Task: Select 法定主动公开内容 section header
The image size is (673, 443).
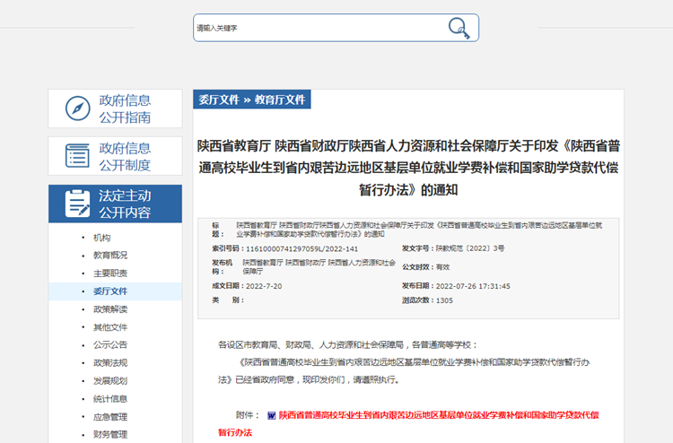Action: click(x=115, y=204)
